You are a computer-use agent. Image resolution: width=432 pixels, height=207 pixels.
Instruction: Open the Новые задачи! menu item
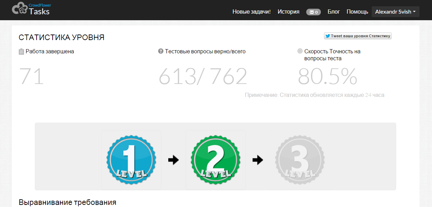pos(252,11)
